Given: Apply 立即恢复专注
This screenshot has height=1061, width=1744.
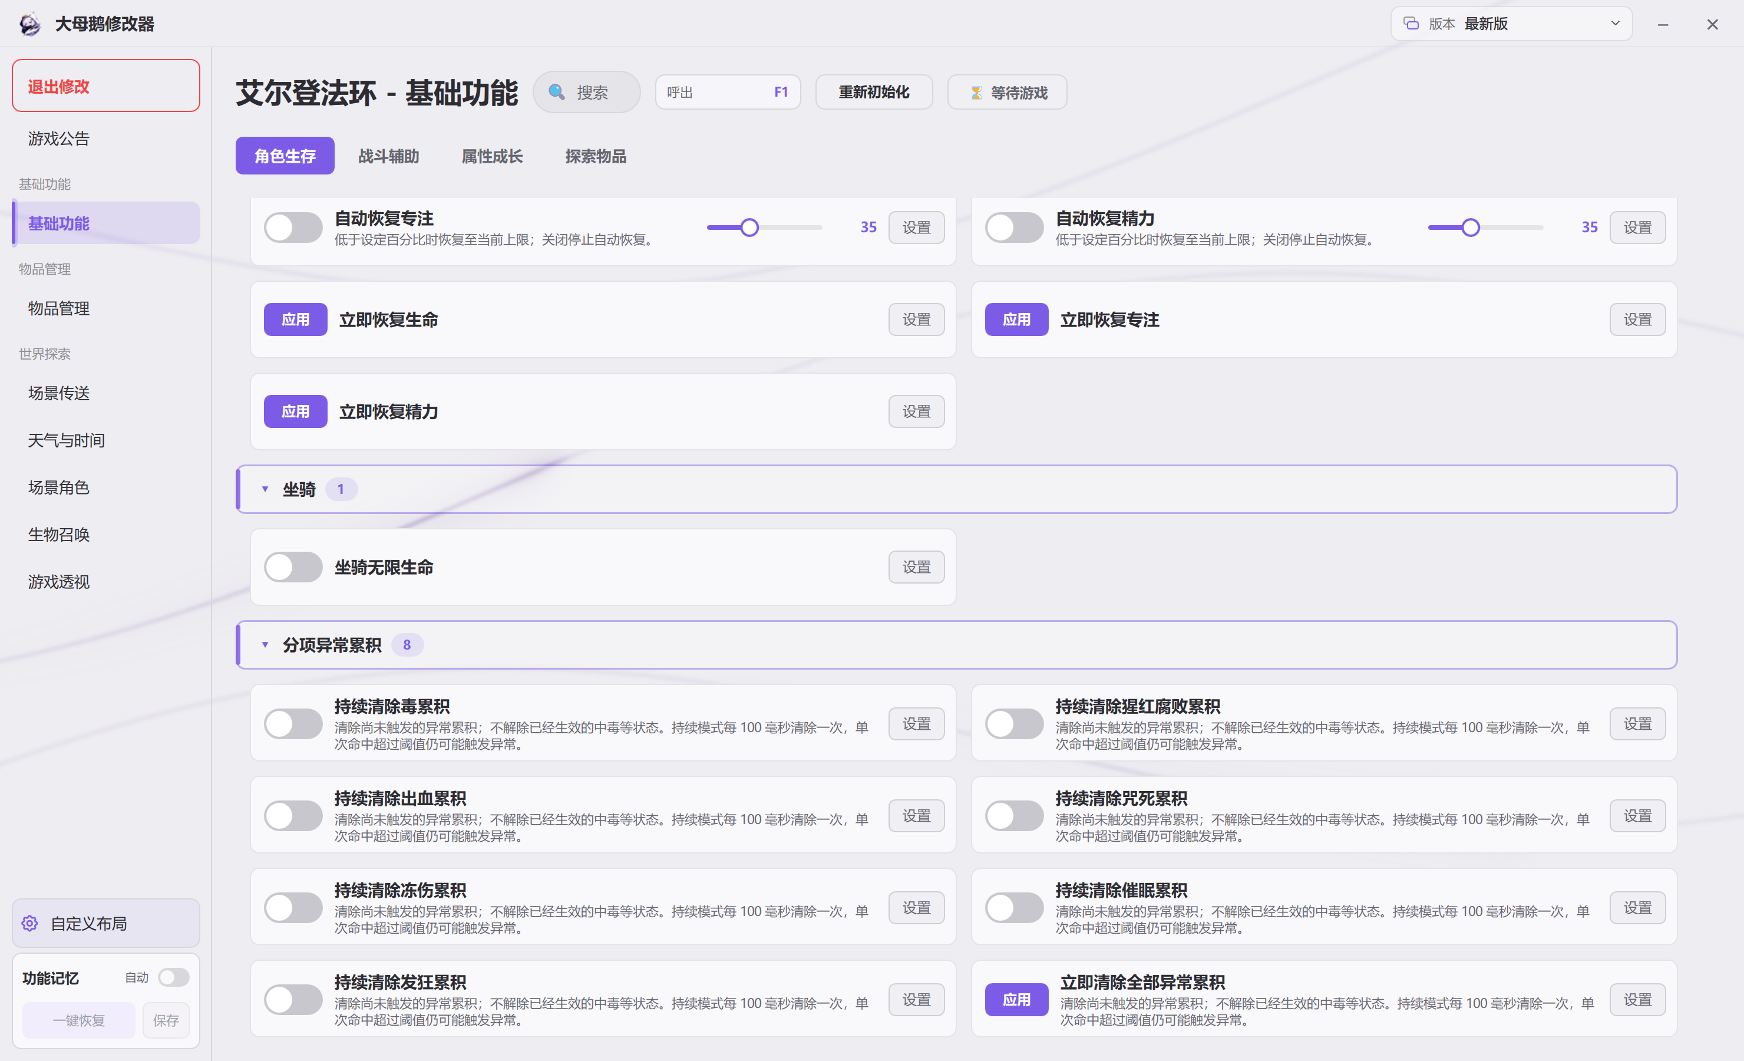Looking at the screenshot, I should (1016, 319).
